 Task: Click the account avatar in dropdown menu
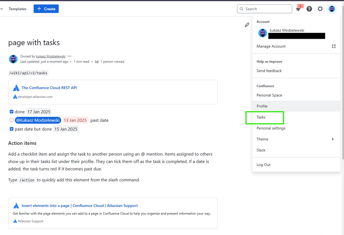click(262, 33)
